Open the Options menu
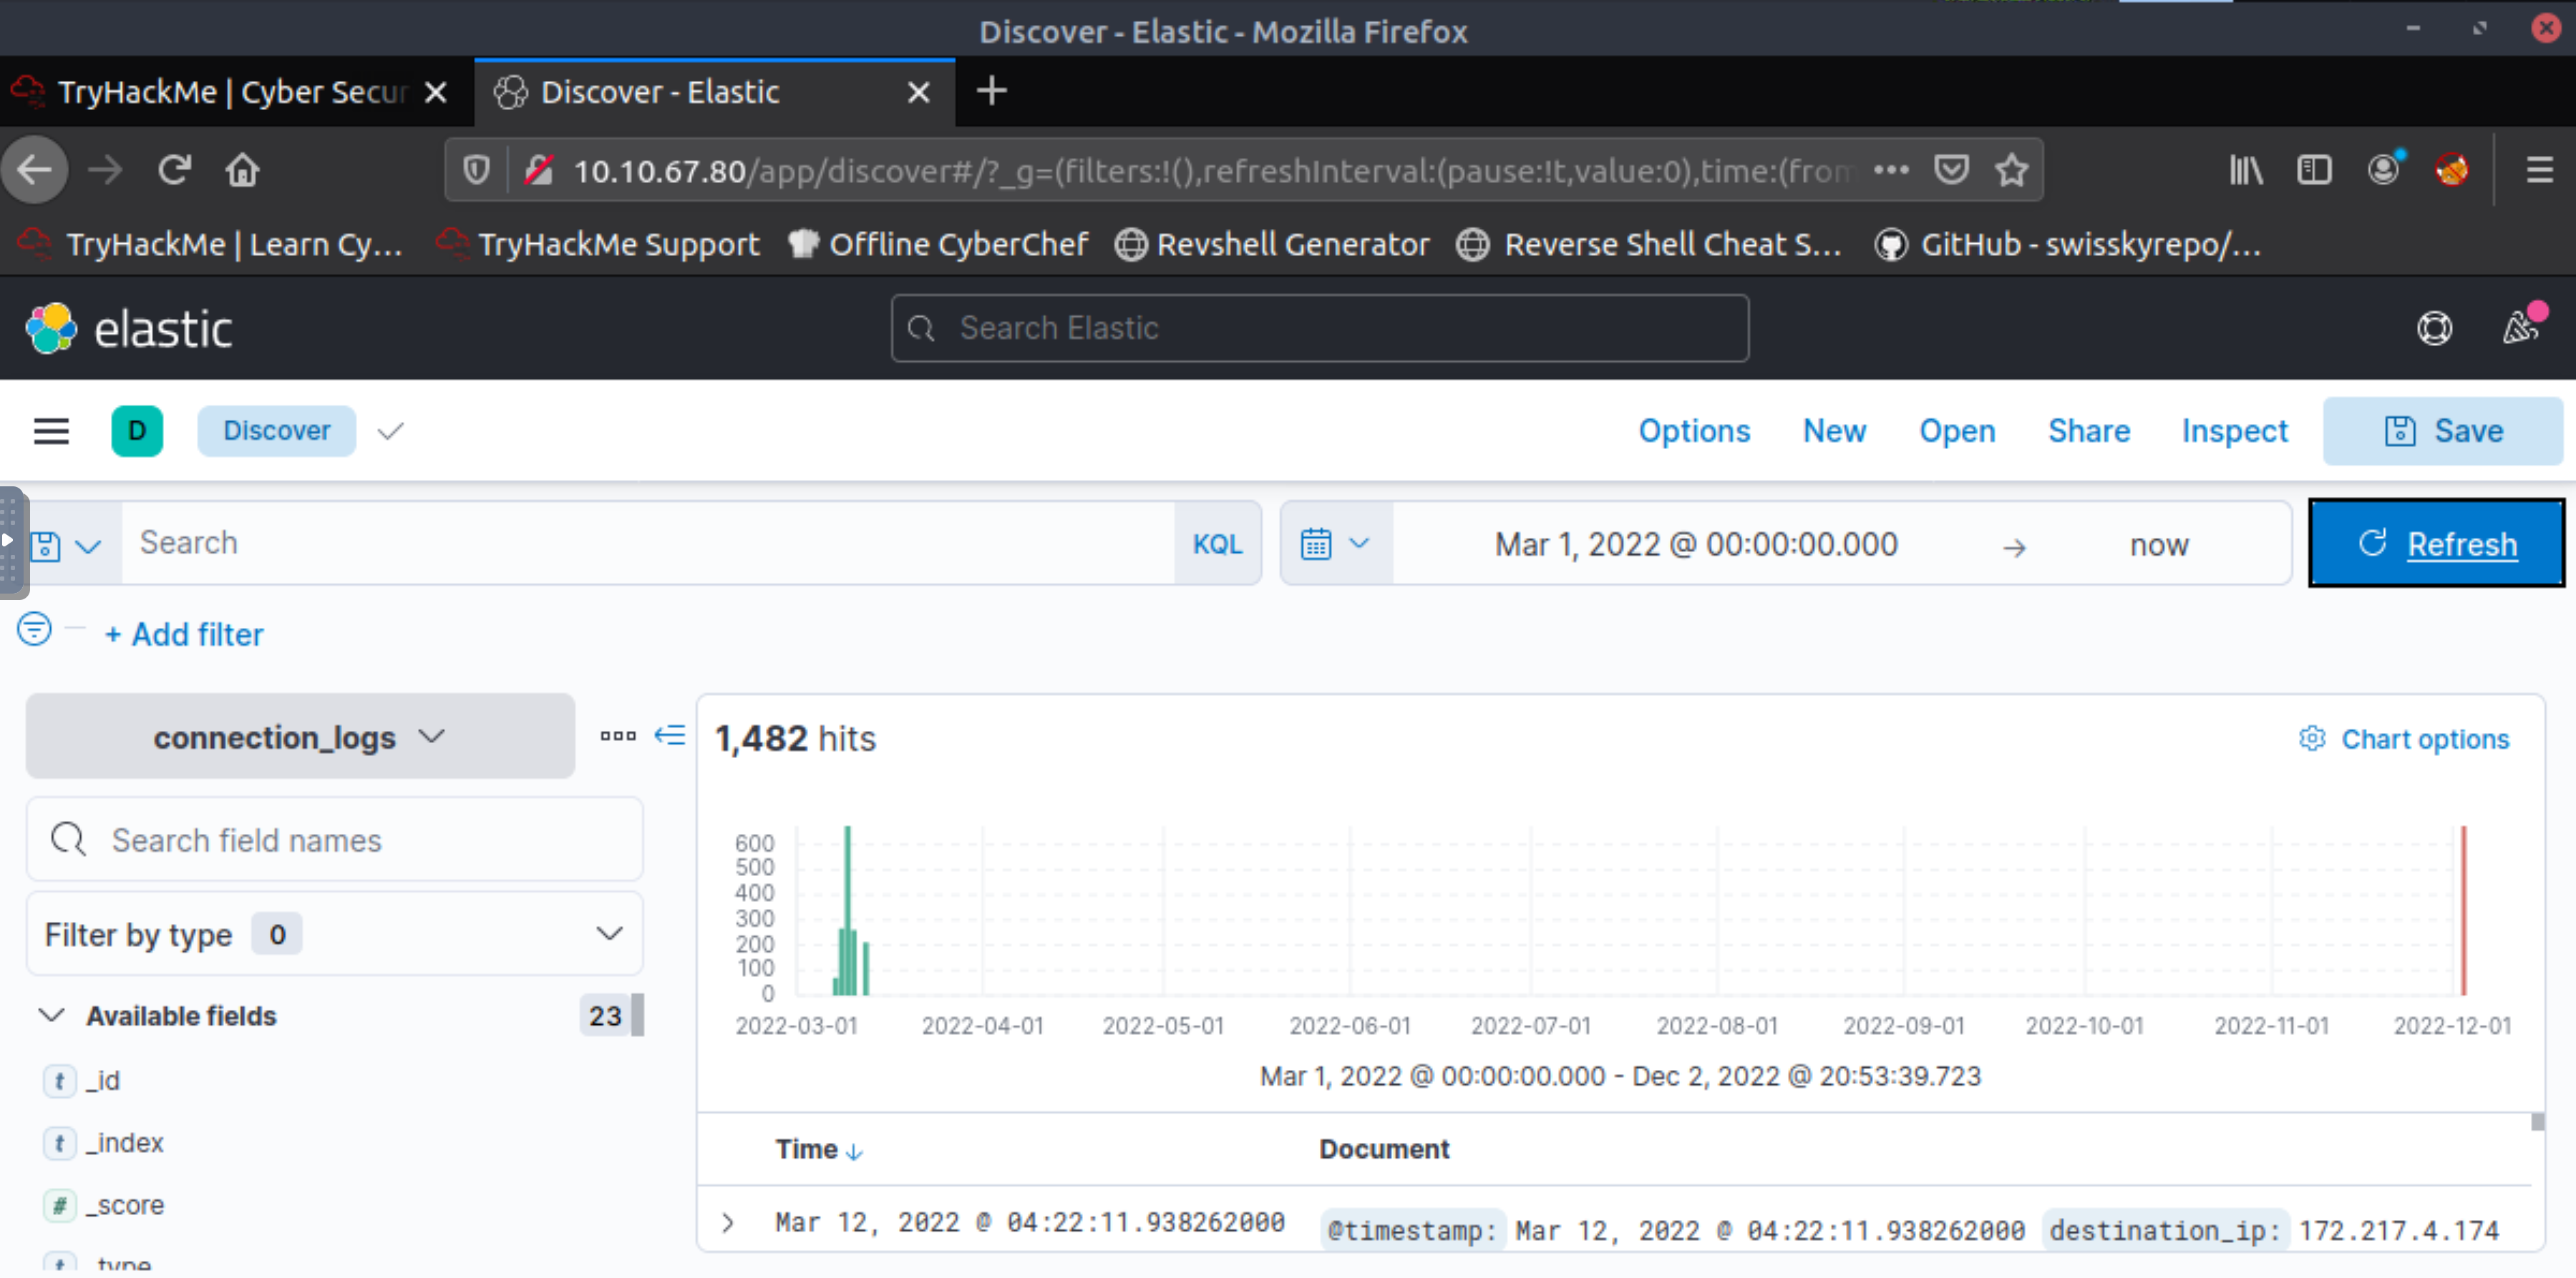The width and height of the screenshot is (2576, 1278). 1693,431
